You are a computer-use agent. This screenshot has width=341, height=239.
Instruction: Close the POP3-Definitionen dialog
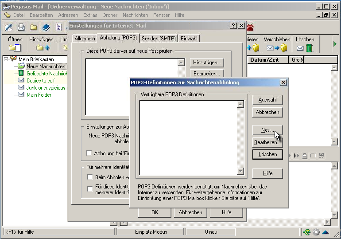click(x=283, y=82)
